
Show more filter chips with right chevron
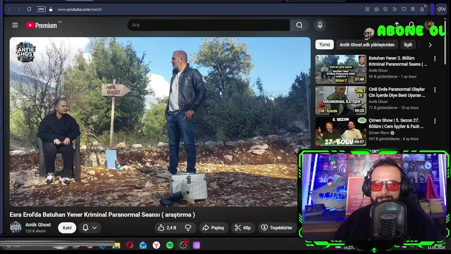pyautogui.click(x=430, y=45)
